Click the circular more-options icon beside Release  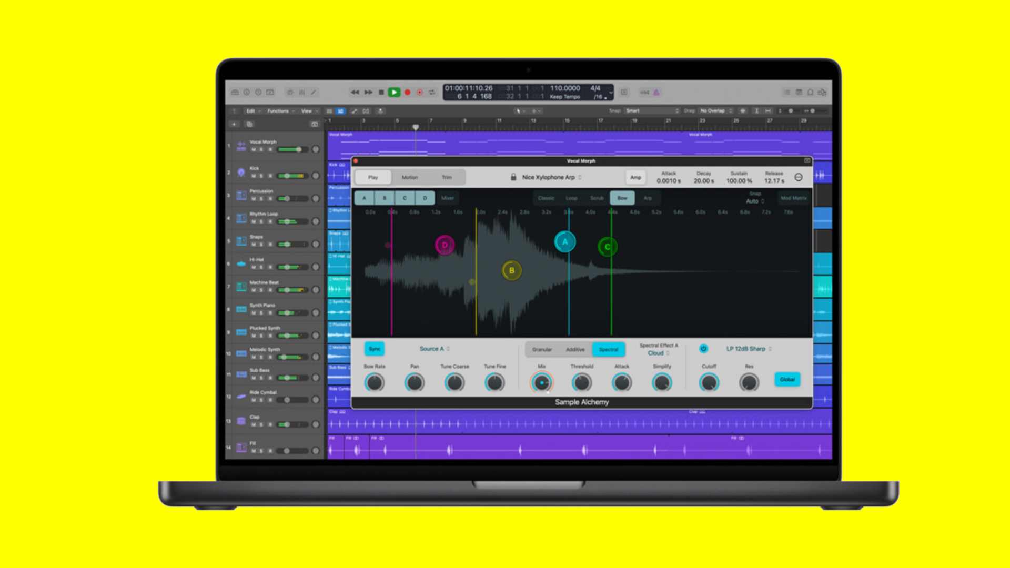click(799, 178)
